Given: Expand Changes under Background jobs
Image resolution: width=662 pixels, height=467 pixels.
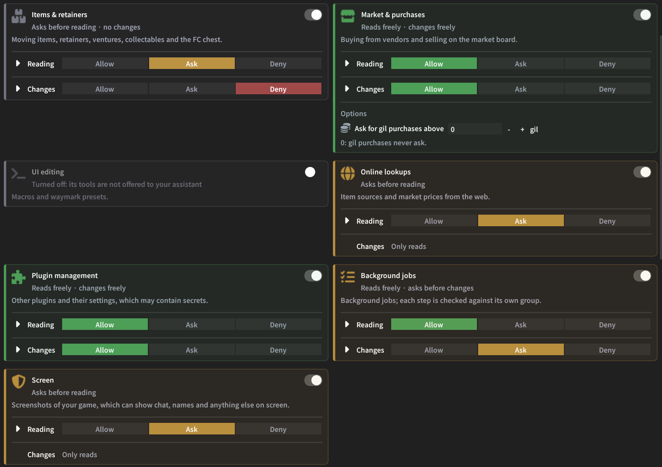Looking at the screenshot, I should pos(347,350).
